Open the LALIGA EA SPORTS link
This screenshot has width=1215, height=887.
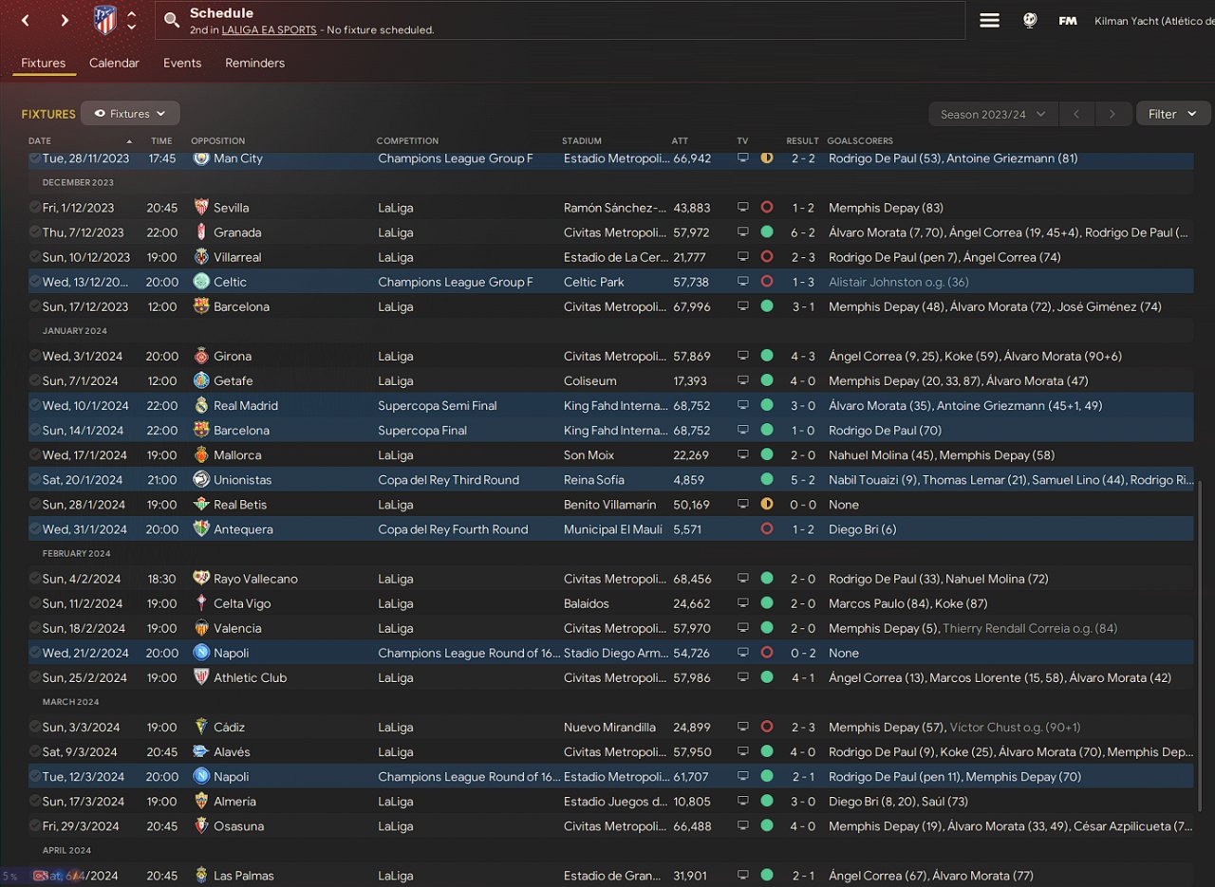(269, 30)
